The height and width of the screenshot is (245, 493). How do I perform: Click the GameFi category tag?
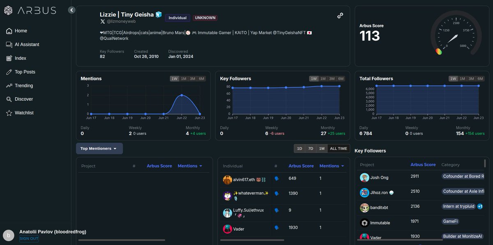pyautogui.click(x=450, y=221)
